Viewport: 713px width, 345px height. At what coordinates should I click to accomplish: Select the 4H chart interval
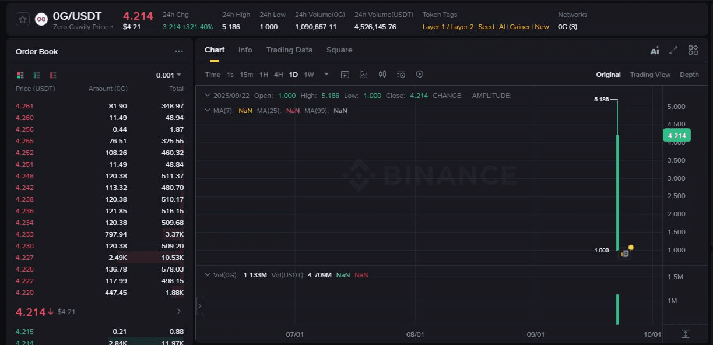point(279,75)
